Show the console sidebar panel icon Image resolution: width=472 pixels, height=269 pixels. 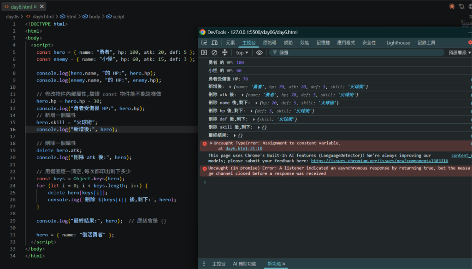[x=204, y=52]
